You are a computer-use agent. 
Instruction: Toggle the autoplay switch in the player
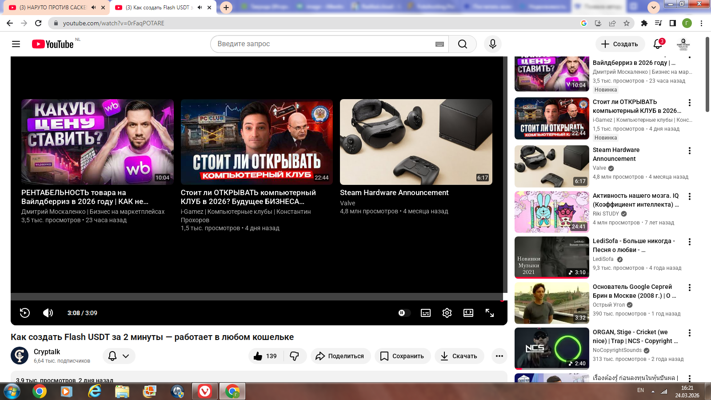pyautogui.click(x=403, y=313)
